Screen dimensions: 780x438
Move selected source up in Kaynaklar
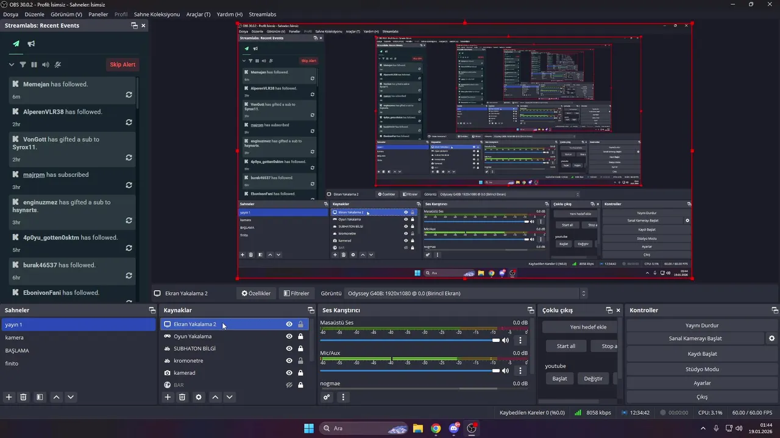[215, 397]
